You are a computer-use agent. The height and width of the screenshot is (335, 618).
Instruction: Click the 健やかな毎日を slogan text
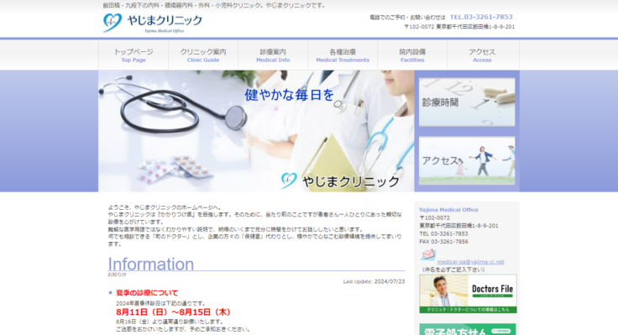click(x=290, y=95)
